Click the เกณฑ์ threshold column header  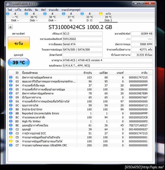(x=117, y=73)
